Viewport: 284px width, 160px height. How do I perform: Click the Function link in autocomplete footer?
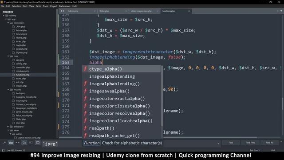tap(92, 143)
